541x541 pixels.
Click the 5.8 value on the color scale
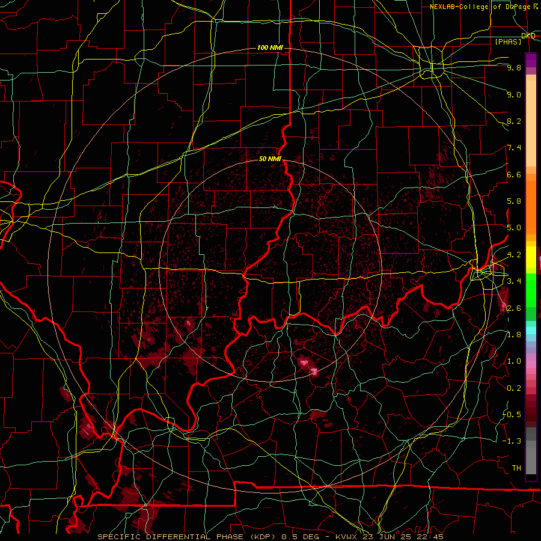tap(514, 201)
